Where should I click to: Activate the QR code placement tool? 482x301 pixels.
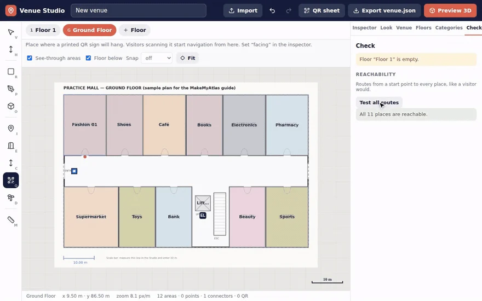point(11,180)
